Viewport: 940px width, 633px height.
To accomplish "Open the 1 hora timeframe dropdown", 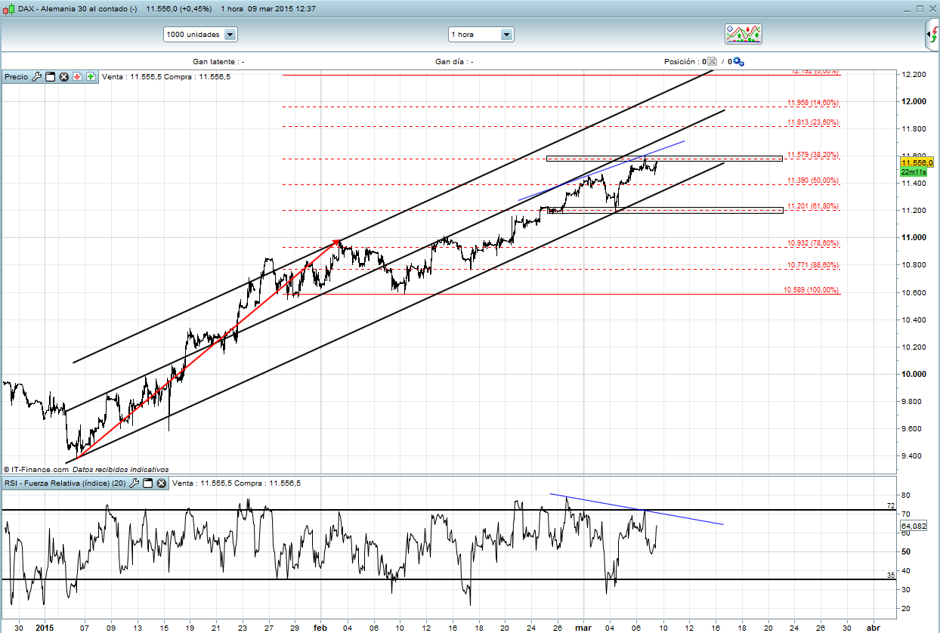I will point(481,35).
